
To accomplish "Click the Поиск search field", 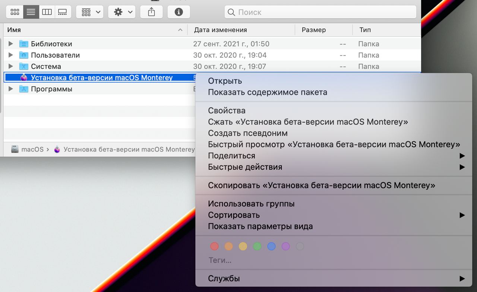I will 320,12.
